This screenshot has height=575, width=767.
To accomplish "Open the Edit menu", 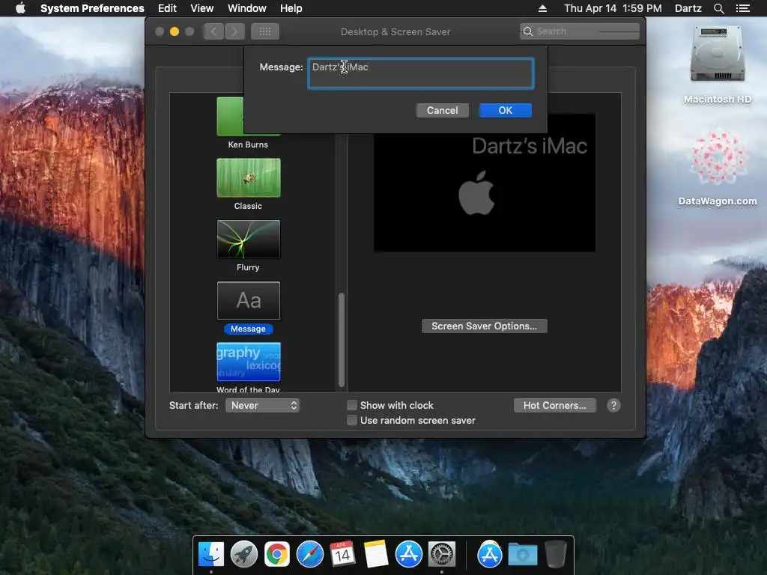I will (167, 8).
